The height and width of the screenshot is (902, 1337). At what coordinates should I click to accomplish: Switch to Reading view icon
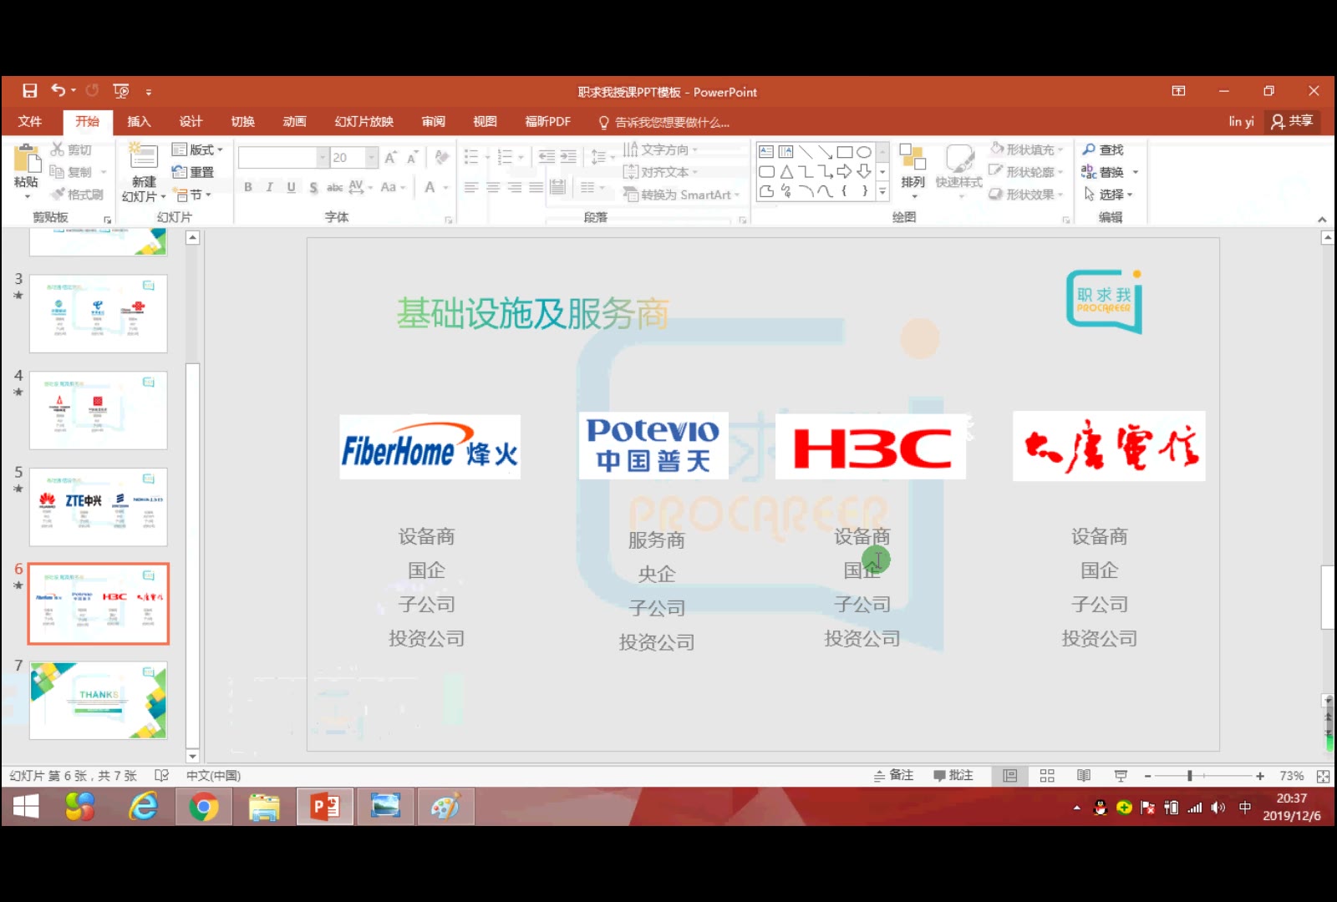pyautogui.click(x=1084, y=776)
